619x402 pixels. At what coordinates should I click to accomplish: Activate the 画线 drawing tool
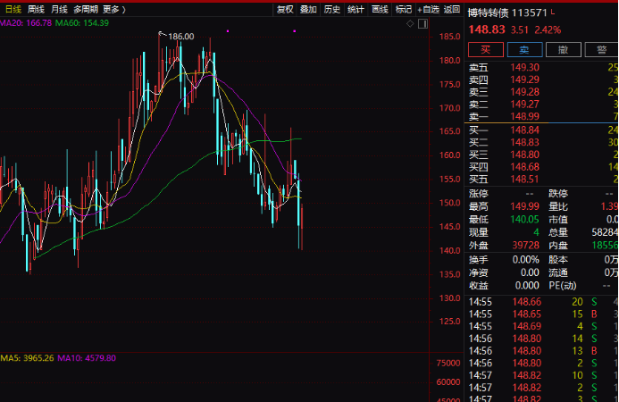(380, 9)
